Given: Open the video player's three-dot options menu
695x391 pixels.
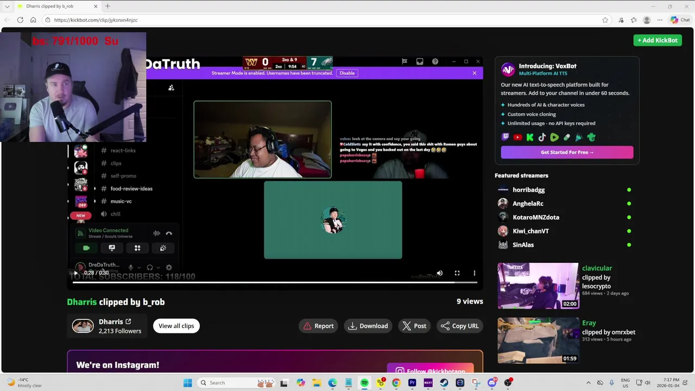Looking at the screenshot, I should 474,273.
